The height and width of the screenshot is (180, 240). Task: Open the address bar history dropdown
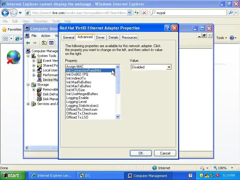(129, 13)
